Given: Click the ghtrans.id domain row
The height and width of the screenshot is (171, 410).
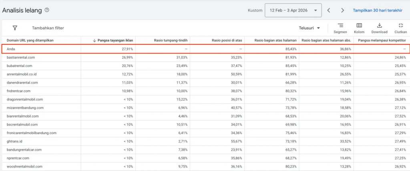Looking at the screenshot, I should (16, 141).
